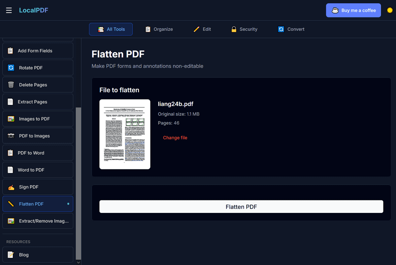Open Extract/Remove Images tool

click(38, 221)
